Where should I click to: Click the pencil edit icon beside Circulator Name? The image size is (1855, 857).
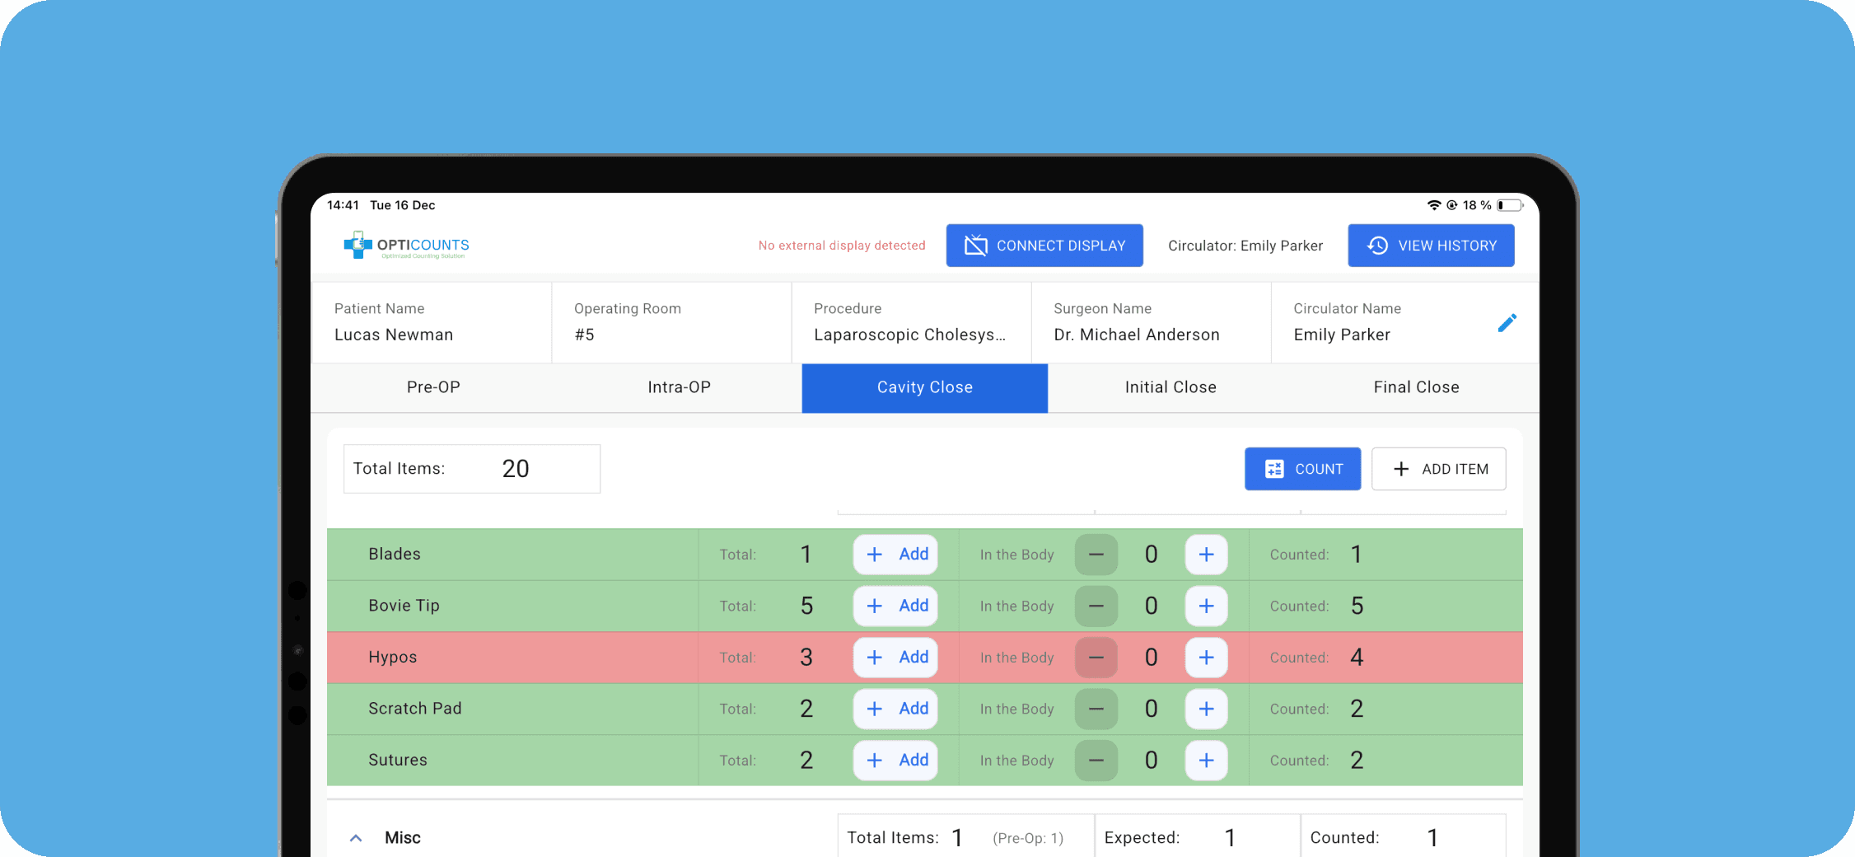click(x=1507, y=323)
